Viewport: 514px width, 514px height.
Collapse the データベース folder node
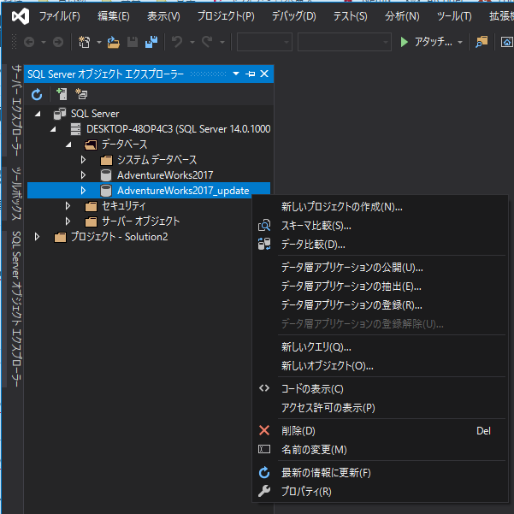(68, 145)
